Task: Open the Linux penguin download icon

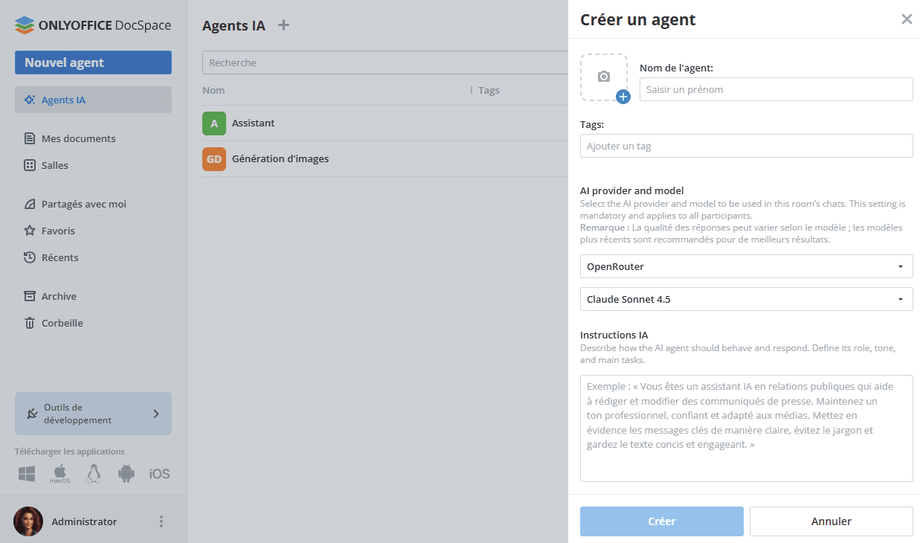Action: [94, 474]
